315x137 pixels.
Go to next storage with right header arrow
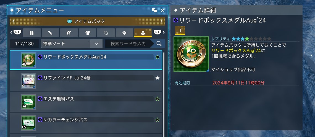[x=162, y=21]
